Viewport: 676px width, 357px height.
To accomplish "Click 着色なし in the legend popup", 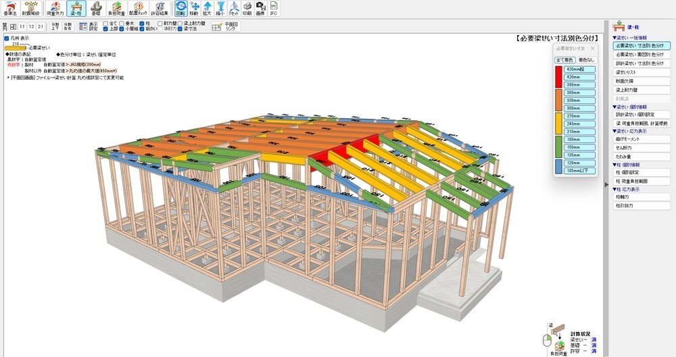I will 586,60.
